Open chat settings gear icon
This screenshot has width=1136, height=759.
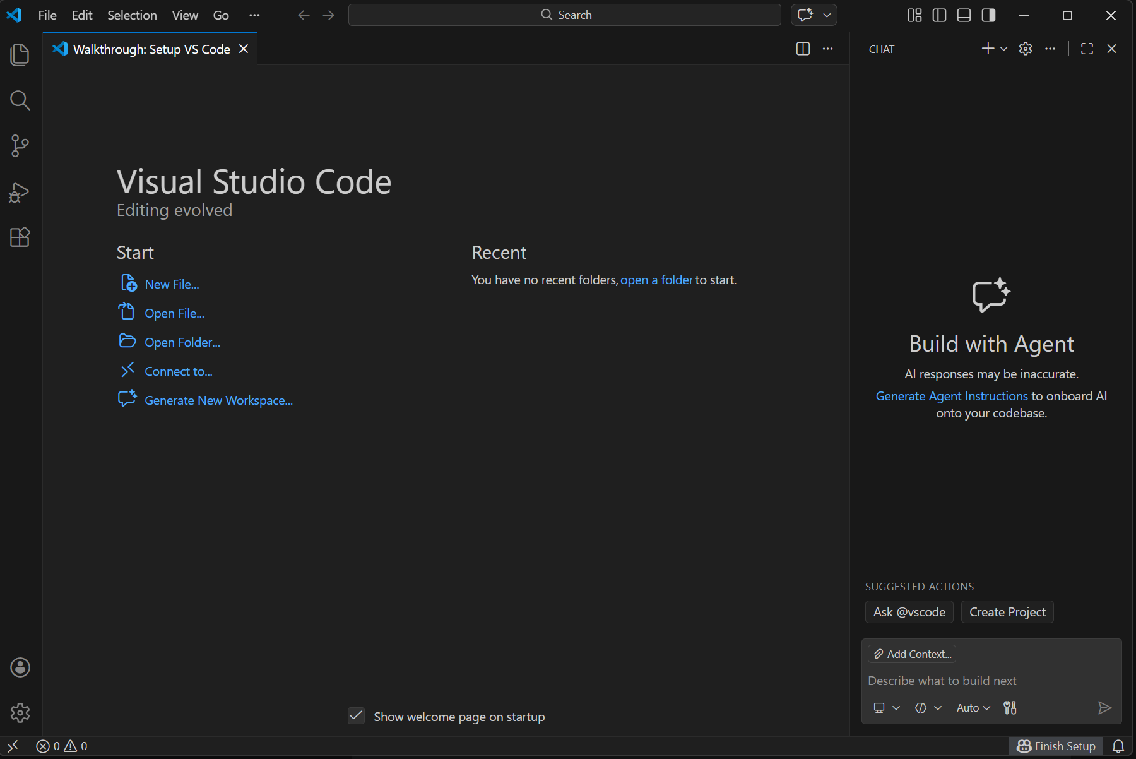pyautogui.click(x=1026, y=49)
